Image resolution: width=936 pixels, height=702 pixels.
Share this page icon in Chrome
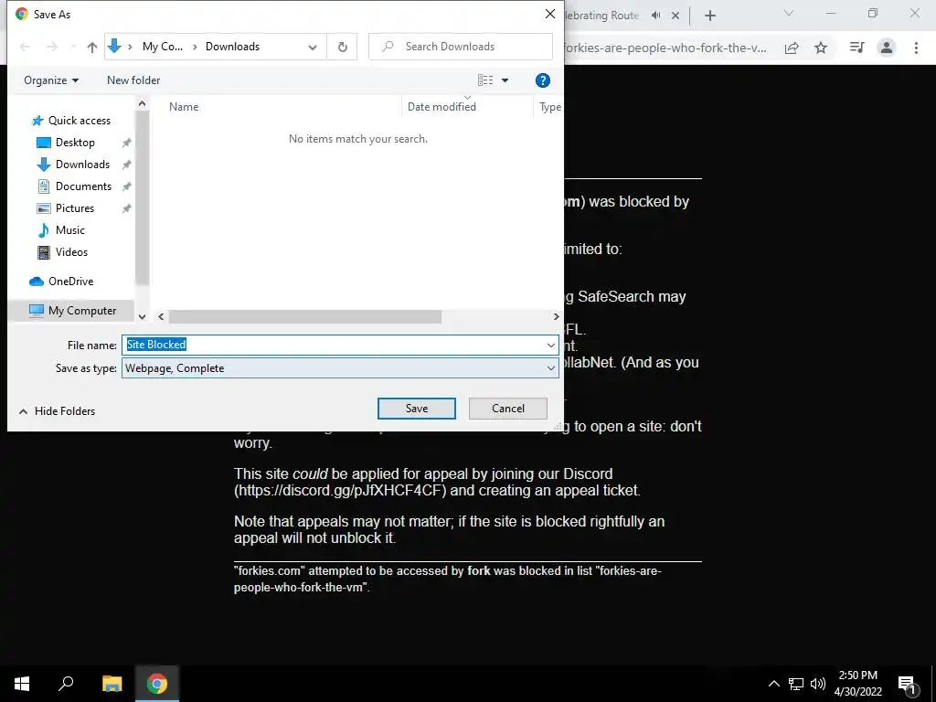pos(792,48)
